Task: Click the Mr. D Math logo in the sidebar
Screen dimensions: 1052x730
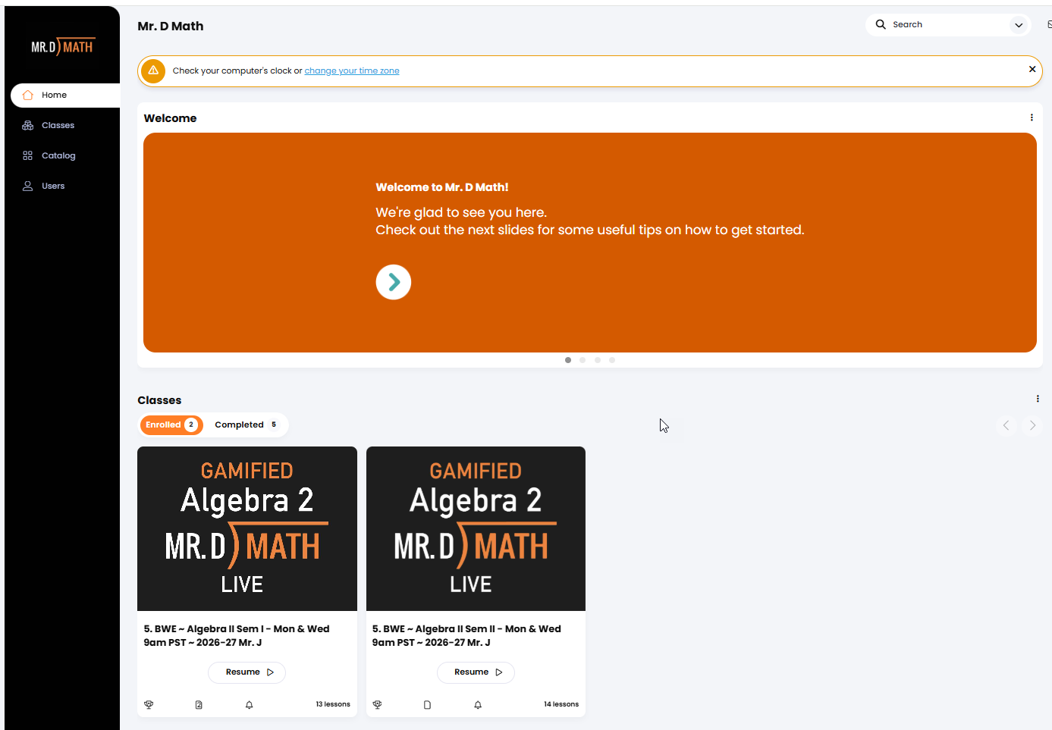Action: 62,47
